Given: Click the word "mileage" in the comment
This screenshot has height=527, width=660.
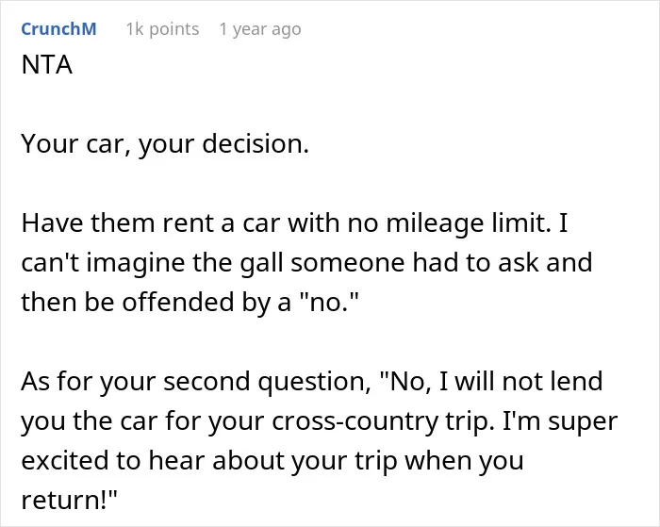Looking at the screenshot, I should [435, 223].
